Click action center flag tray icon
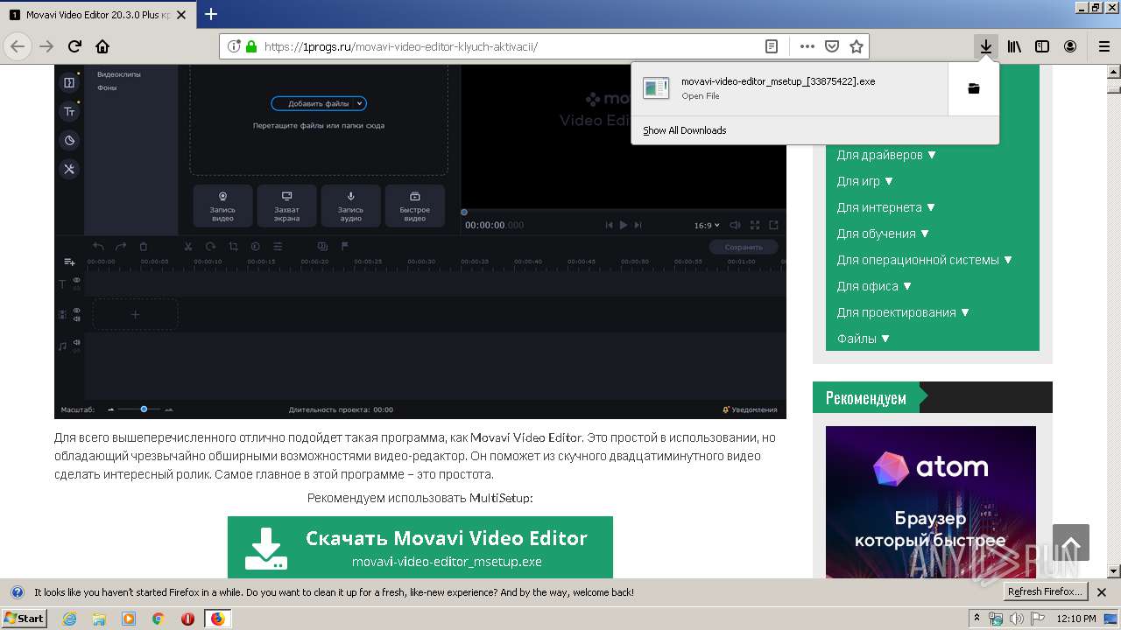This screenshot has height=630, width=1121. [1038, 619]
